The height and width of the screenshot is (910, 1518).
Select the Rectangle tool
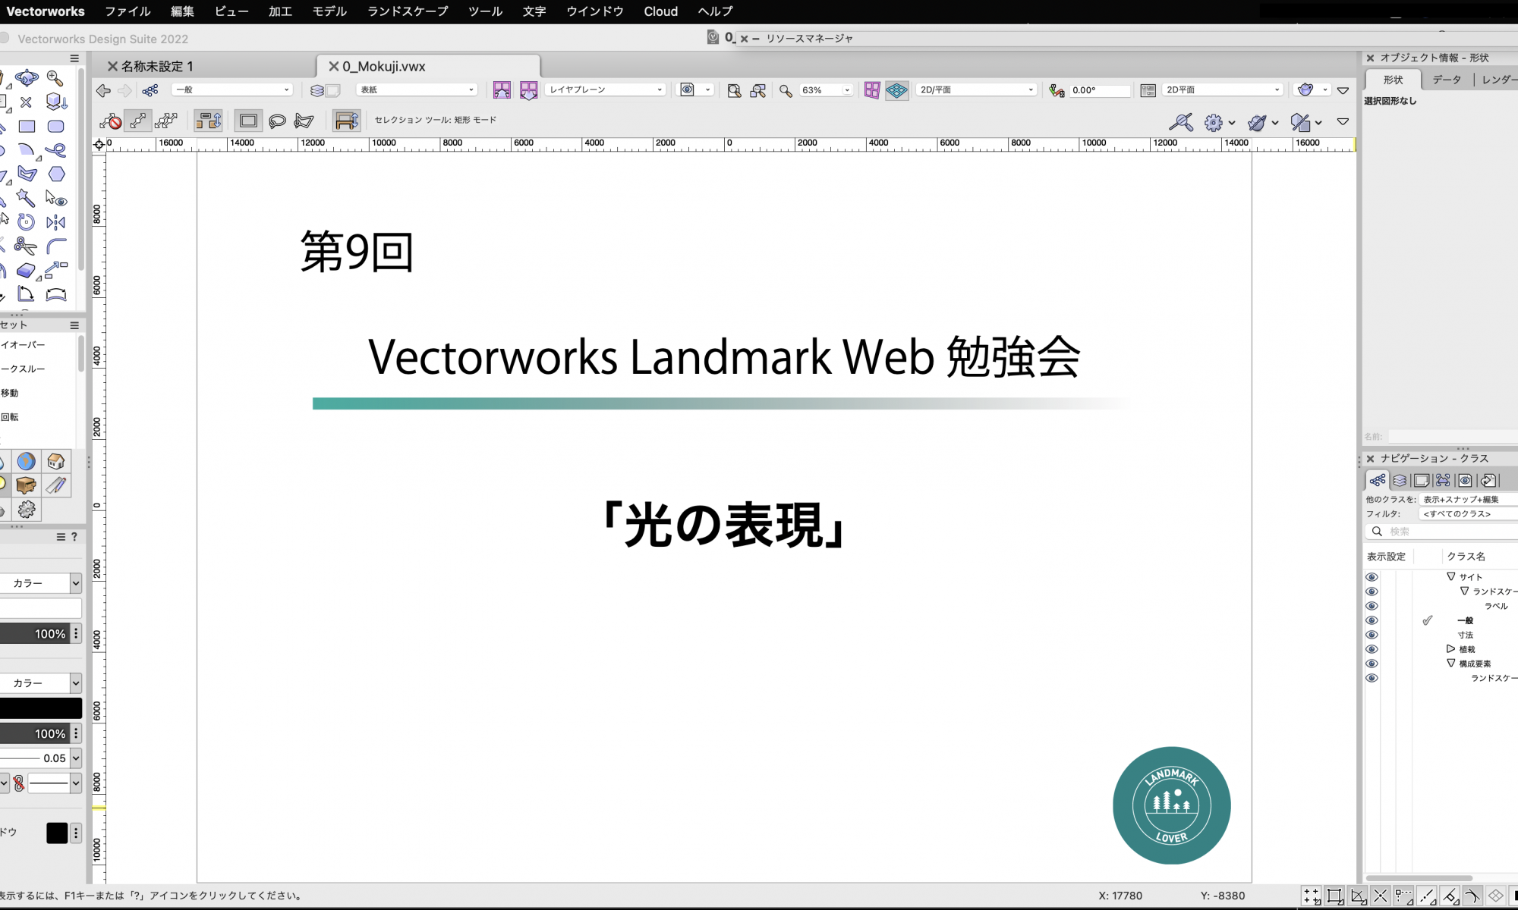27,127
